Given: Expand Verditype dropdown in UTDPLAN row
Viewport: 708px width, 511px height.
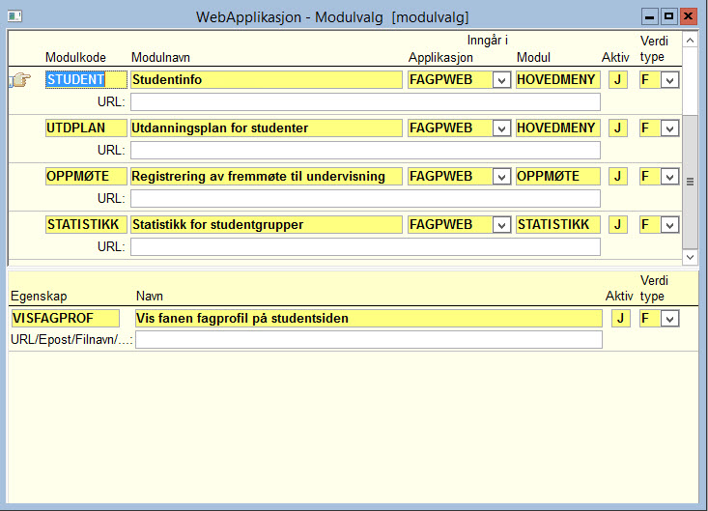Looking at the screenshot, I should pyautogui.click(x=669, y=128).
